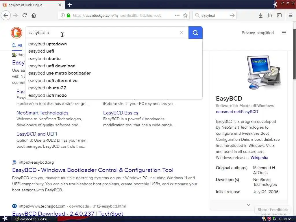Select the easybcd at DuckDuckGo tab
Image resolution: width=296 pixels, height=222 pixels.
coord(32,5)
